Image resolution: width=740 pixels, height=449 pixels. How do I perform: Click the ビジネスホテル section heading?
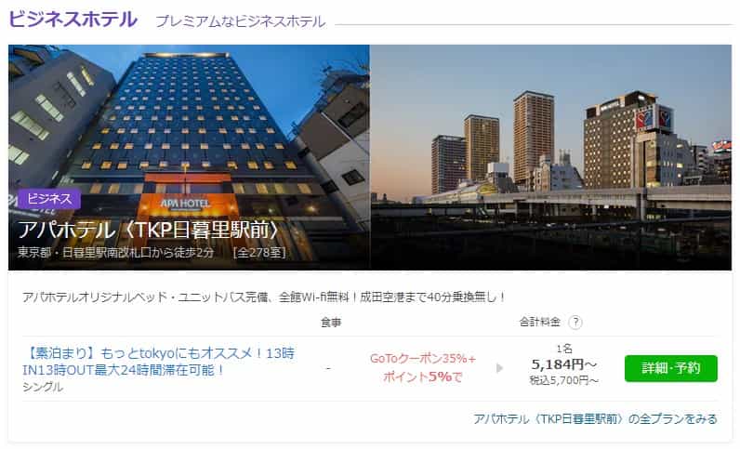click(73, 20)
